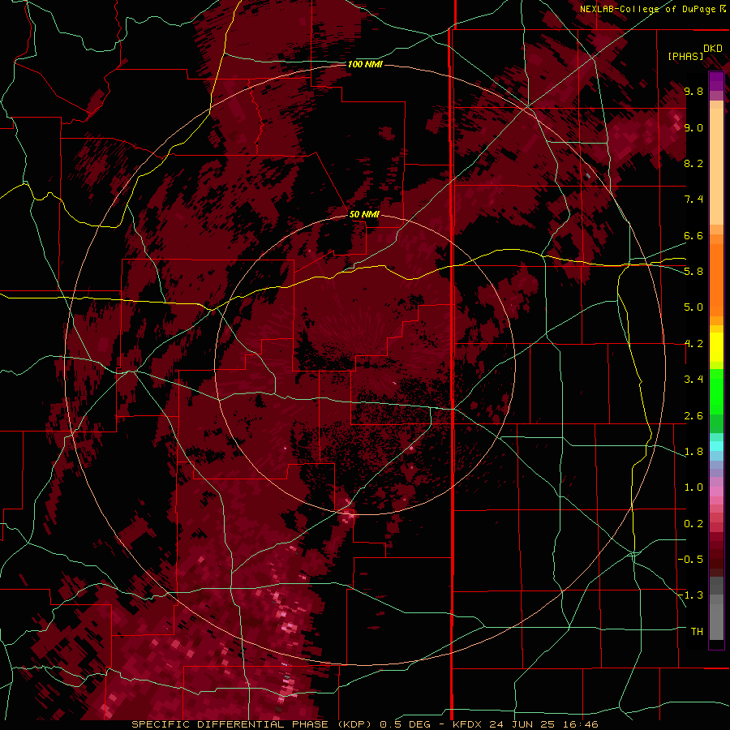Image resolution: width=730 pixels, height=730 pixels.
Task: Click the yellow segment of color bar
Action: click(716, 347)
